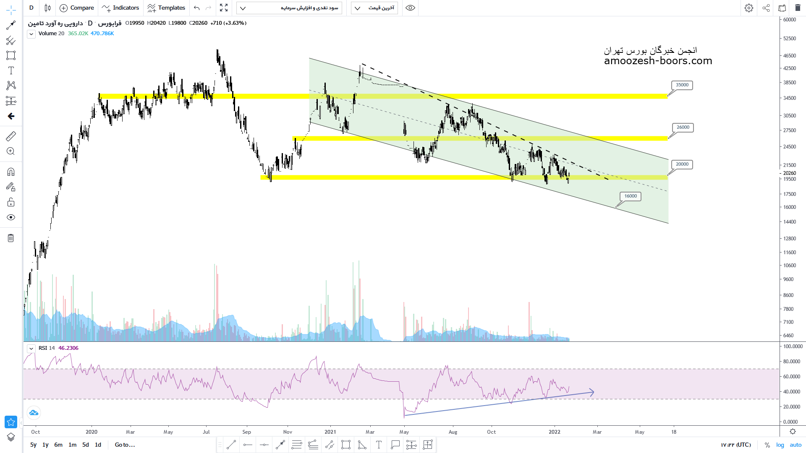Enable magnet mode in left toolbar
Screen dimensions: 806x453
coord(11,172)
